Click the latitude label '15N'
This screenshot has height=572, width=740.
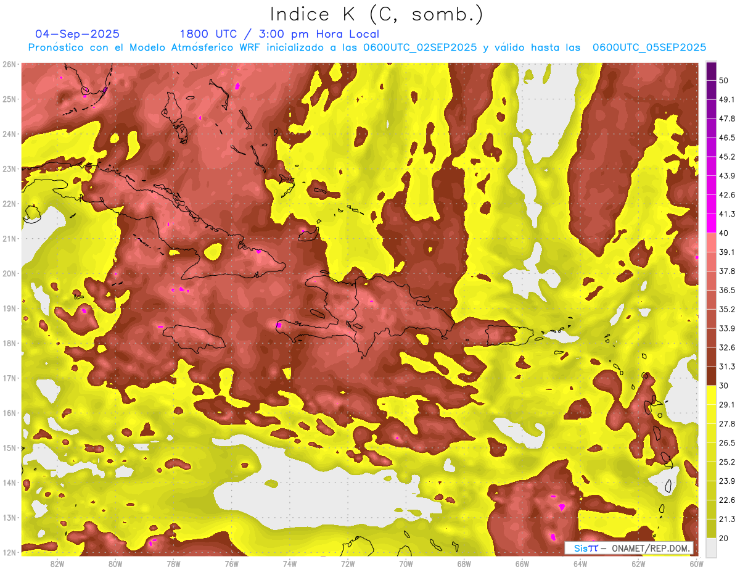[x=9, y=448]
